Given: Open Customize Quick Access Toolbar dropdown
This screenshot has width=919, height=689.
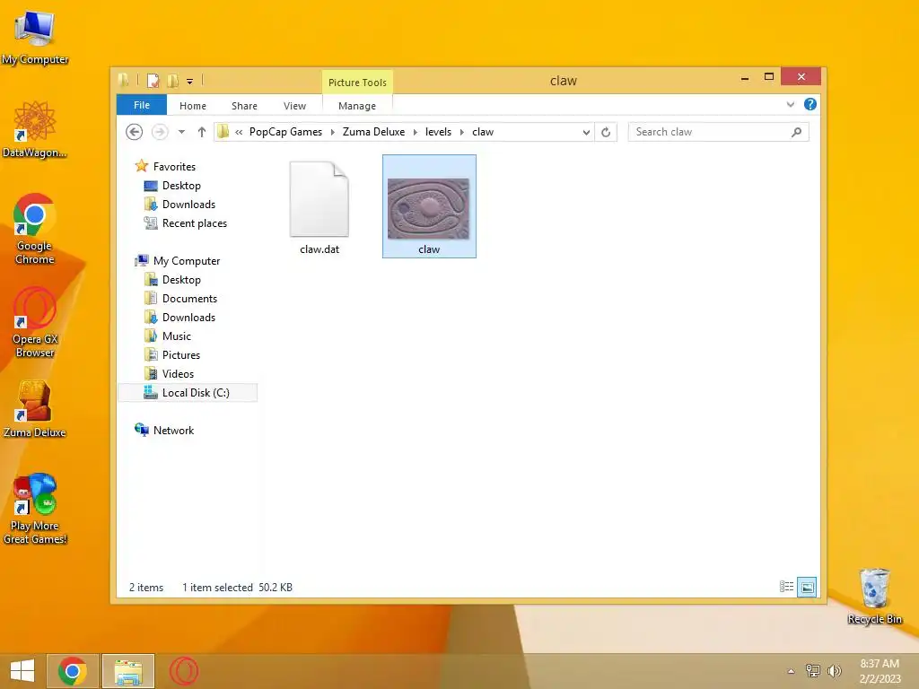Looking at the screenshot, I should [190, 82].
